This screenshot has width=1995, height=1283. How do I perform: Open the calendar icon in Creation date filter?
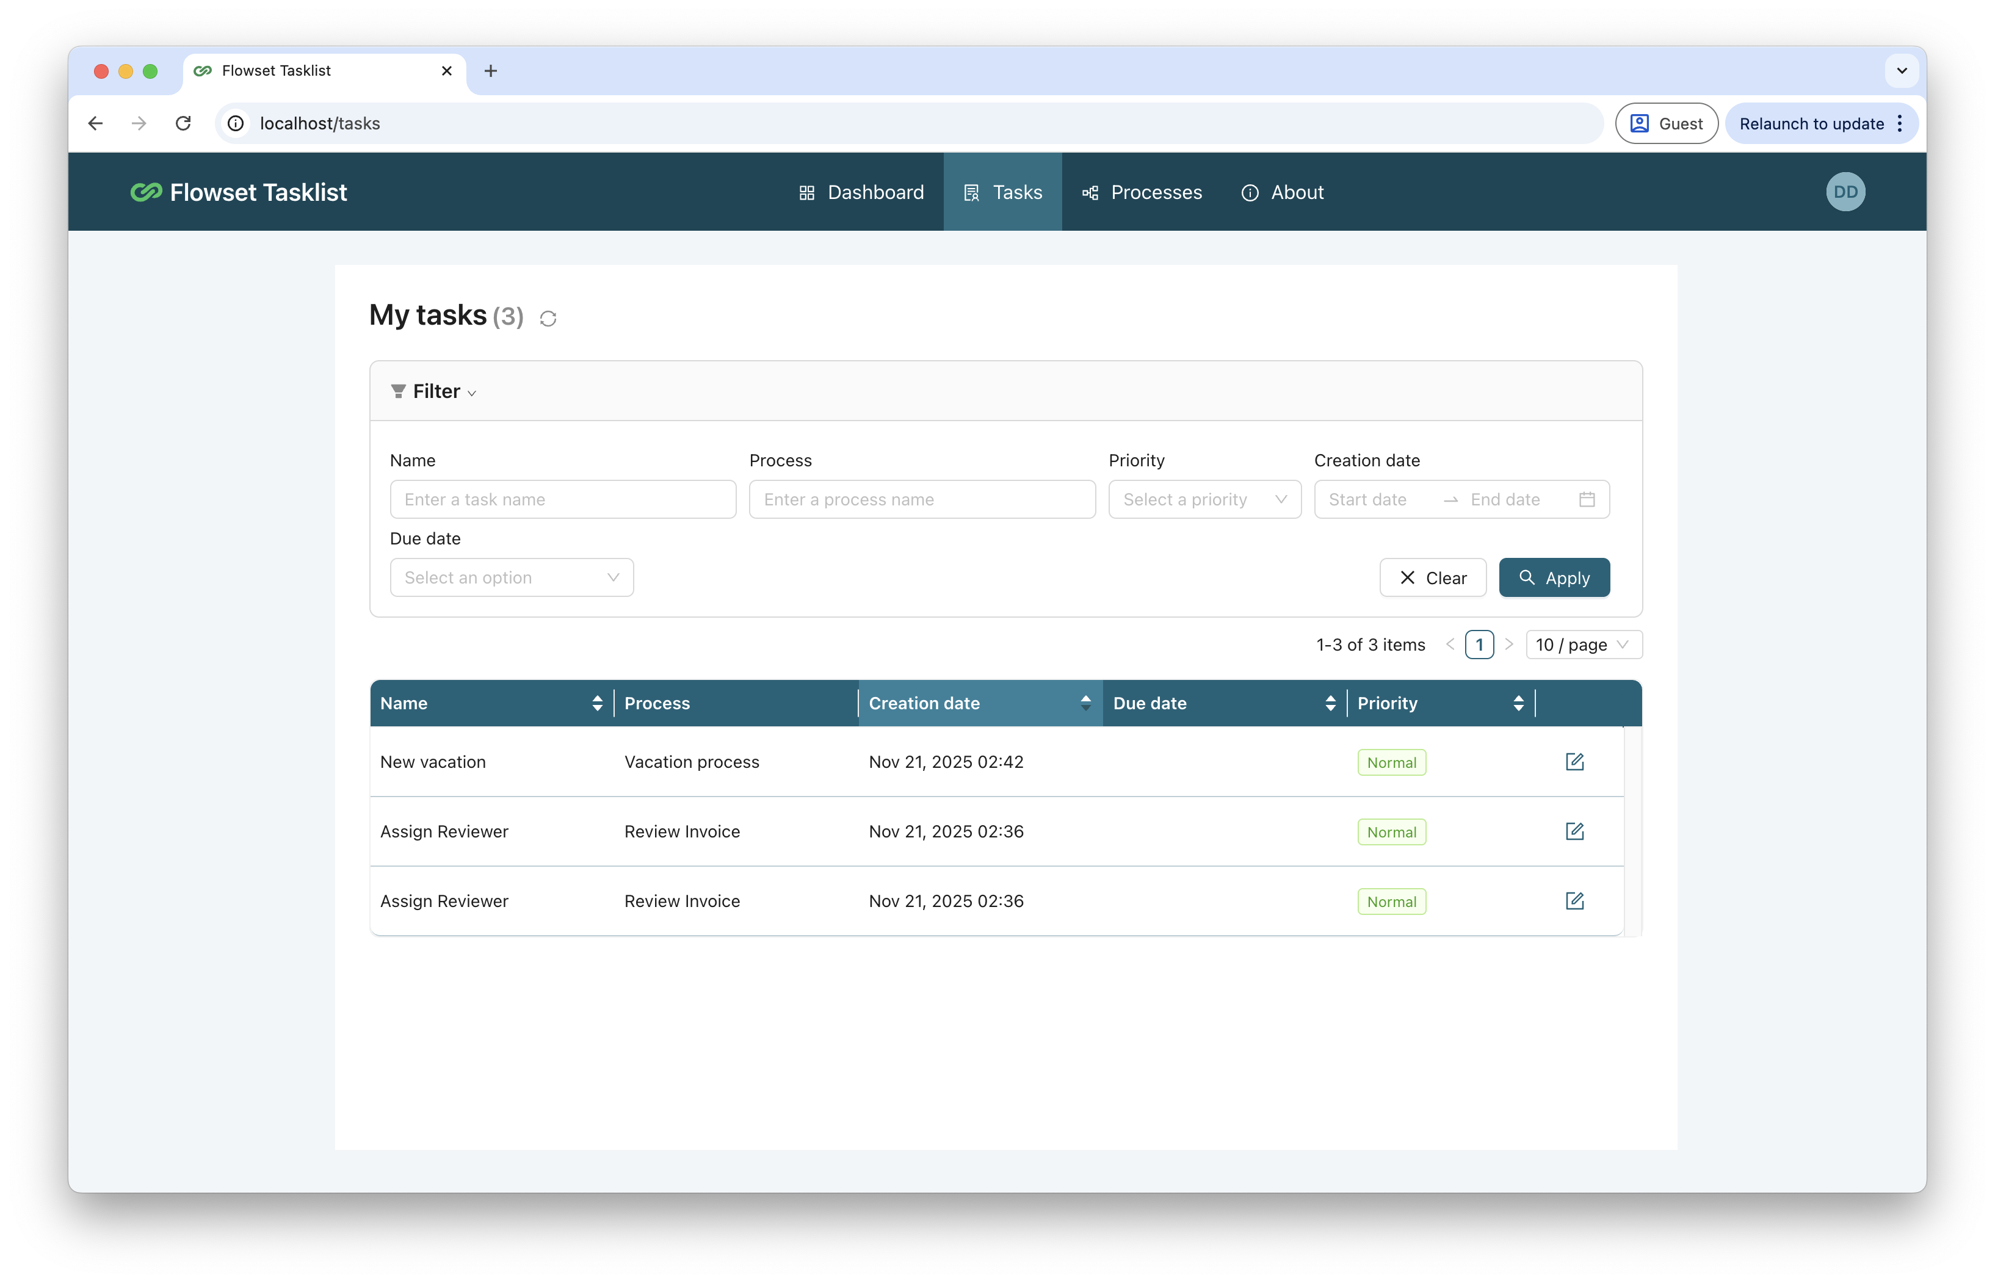(1587, 499)
